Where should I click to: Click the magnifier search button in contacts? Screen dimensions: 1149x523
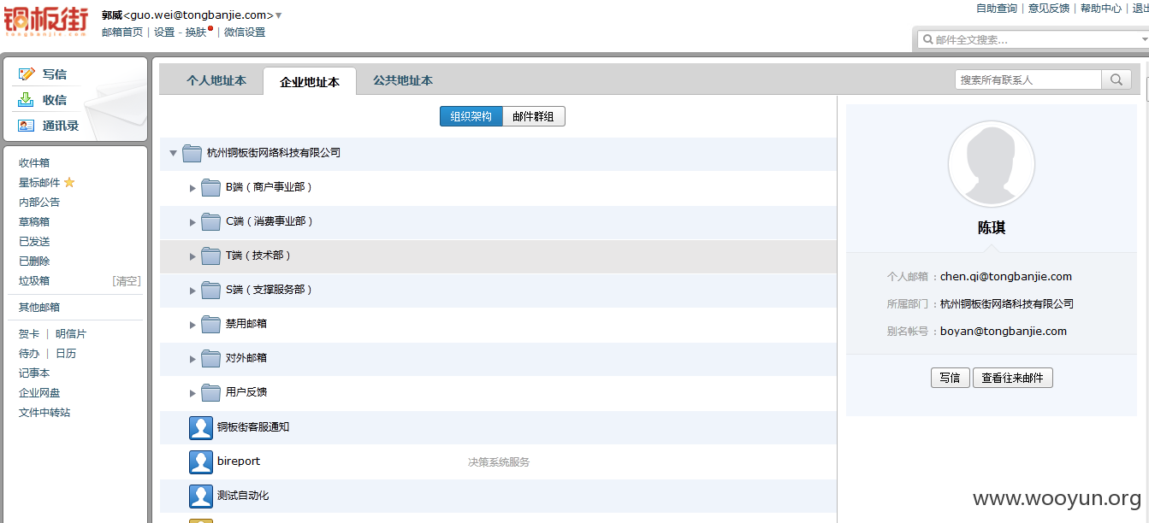click(1116, 79)
